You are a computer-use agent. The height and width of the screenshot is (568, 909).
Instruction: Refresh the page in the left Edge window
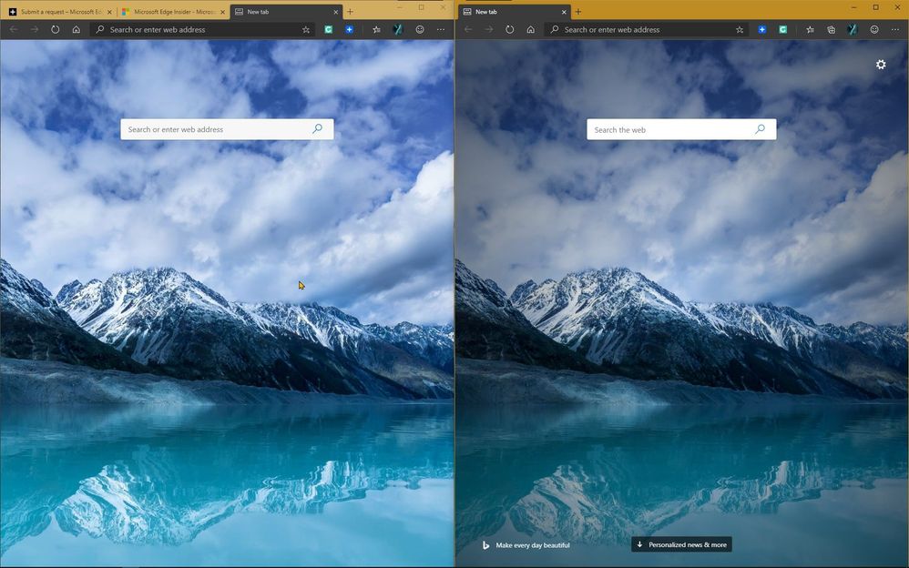tap(55, 29)
